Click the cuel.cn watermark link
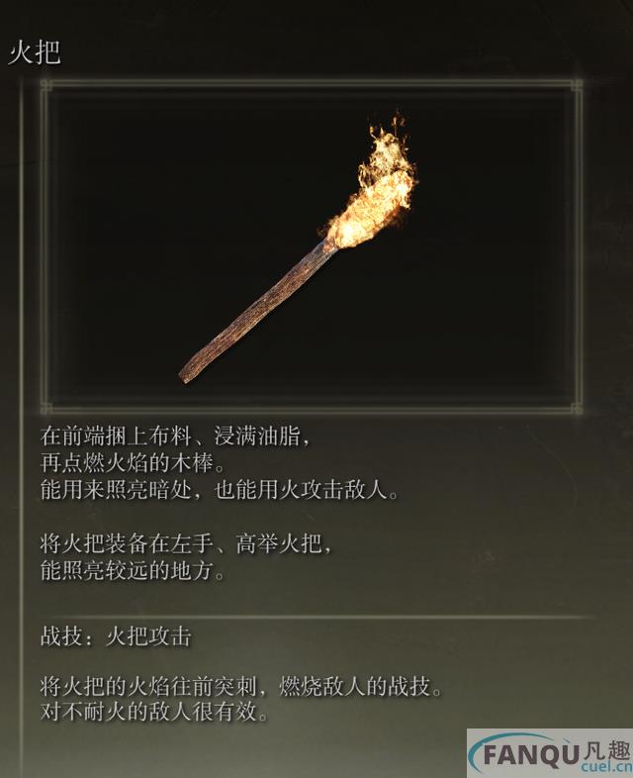Image resolution: width=633 pixels, height=778 pixels. (x=608, y=768)
